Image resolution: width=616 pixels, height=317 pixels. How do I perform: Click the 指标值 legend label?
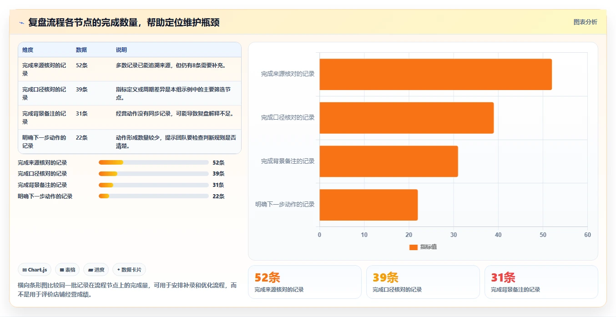429,247
